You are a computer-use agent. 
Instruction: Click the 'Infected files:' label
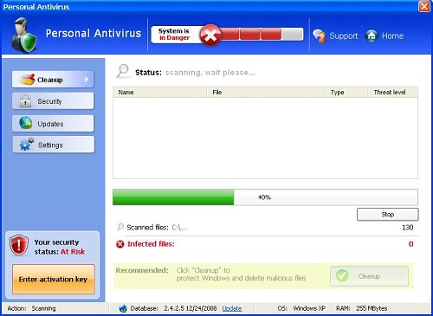pos(151,244)
